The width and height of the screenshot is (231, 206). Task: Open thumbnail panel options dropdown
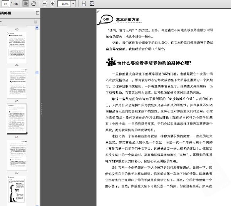pos(1,22)
